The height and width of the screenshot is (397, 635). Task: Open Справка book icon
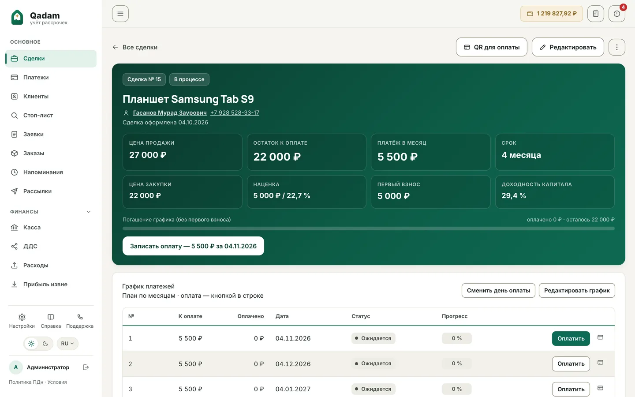[51, 321]
